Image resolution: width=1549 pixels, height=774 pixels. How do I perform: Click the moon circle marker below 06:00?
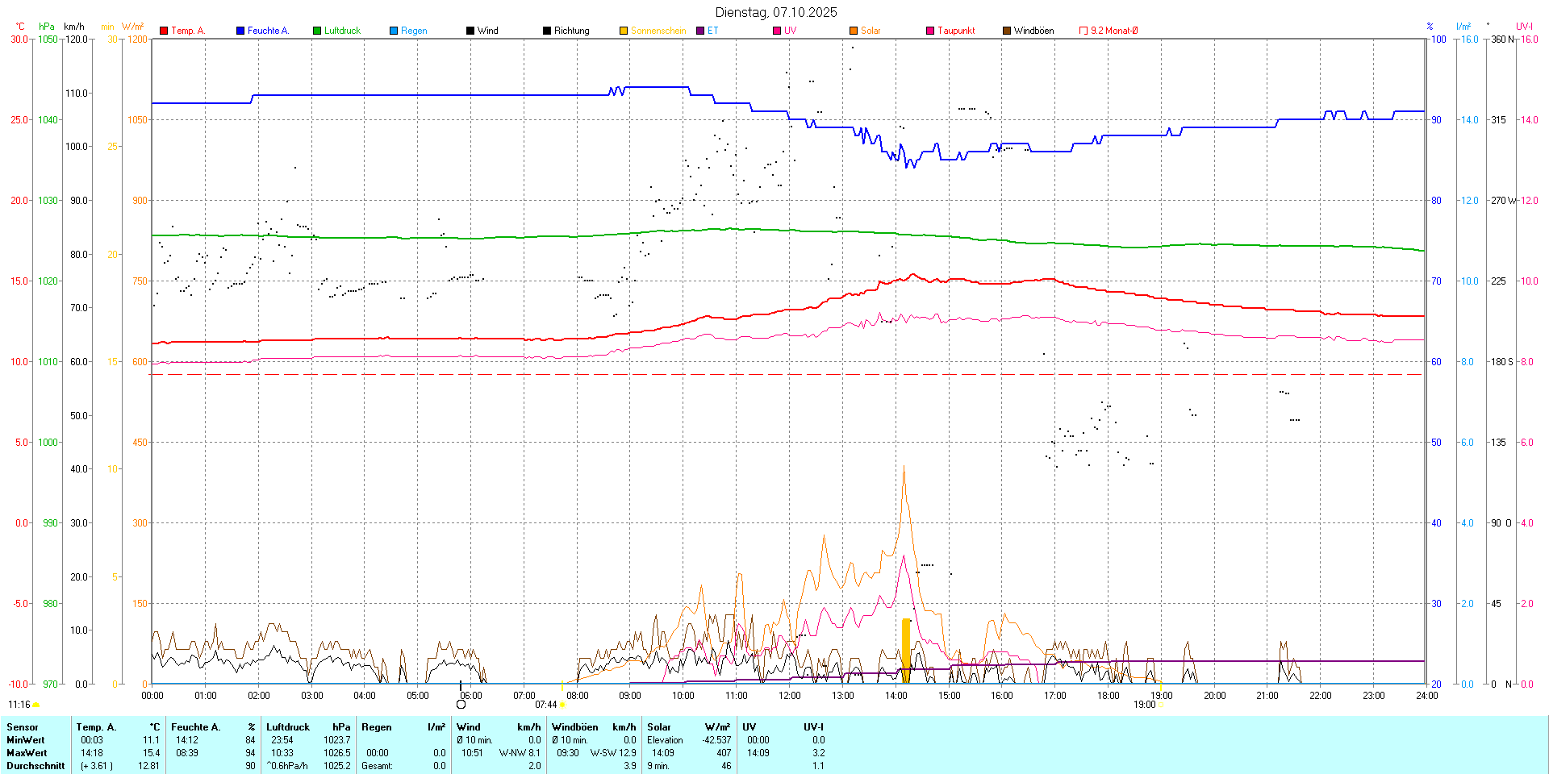461,704
